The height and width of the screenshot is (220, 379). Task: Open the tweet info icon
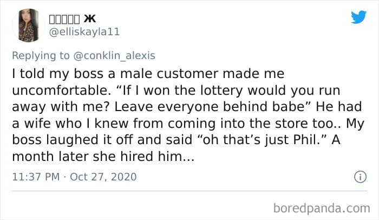tap(359, 176)
